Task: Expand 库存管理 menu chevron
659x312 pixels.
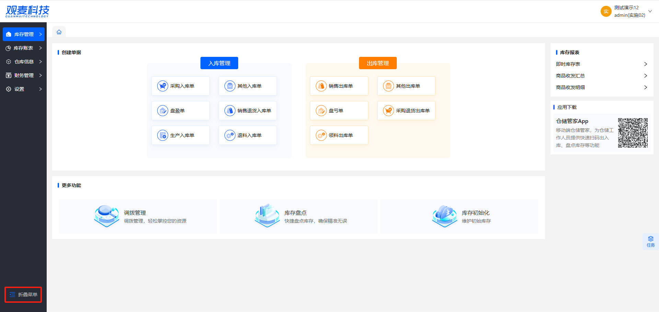Action: coord(41,34)
